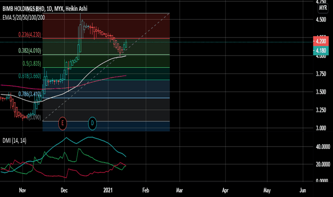The width and height of the screenshot is (333, 197).
Task: Click the green 4.180 price label
Action: click(321, 51)
